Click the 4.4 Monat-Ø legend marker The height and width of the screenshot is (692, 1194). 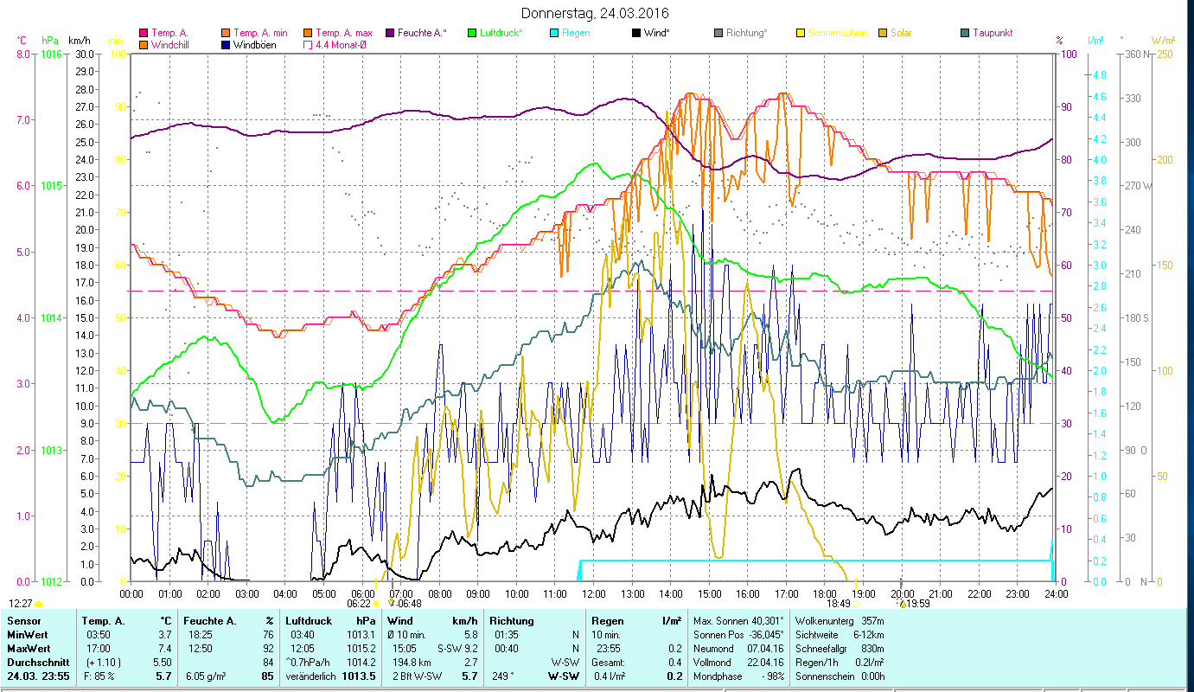coord(308,44)
